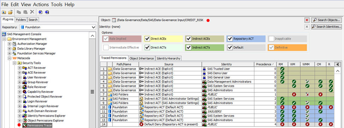Viewport: 344px width, 128px height.
Task: Select row 7 PUBLIC identity cell
Action: click(228, 95)
